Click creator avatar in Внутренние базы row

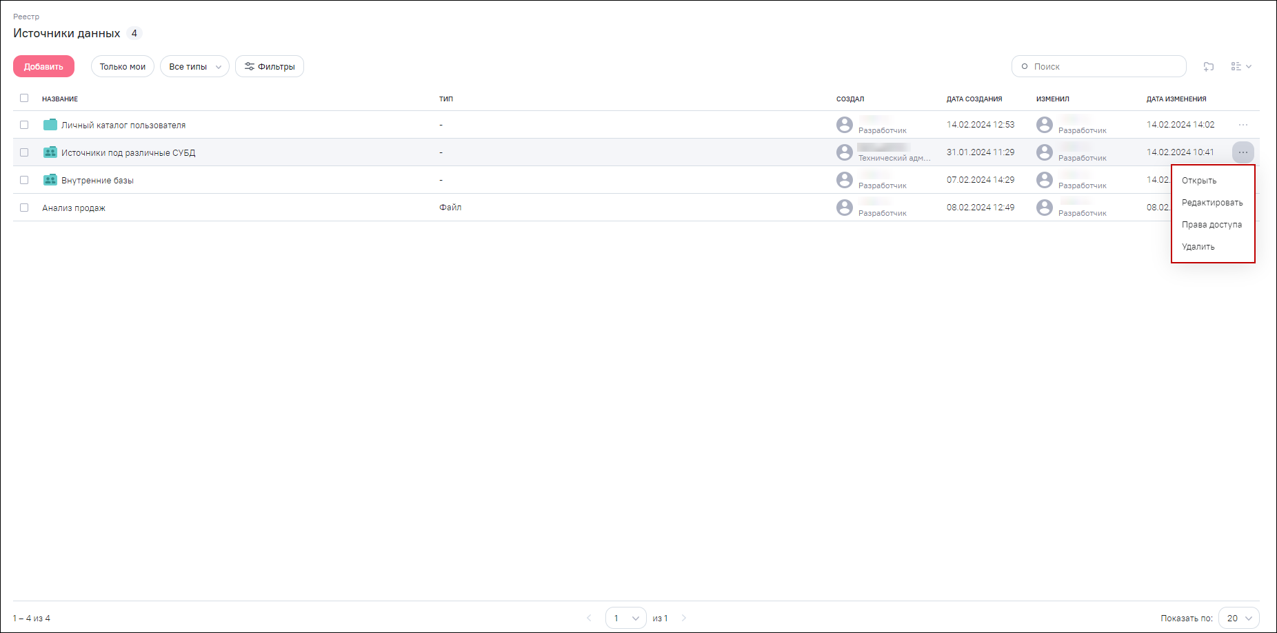pos(845,180)
